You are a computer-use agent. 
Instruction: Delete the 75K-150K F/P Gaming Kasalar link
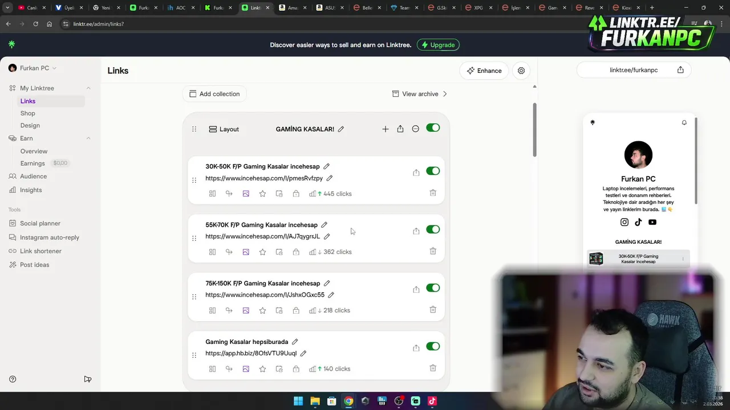click(x=433, y=310)
